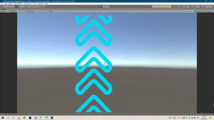This screenshot has height=120, width=214.
Task: Open the Account dropdown
Action: [186, 6]
